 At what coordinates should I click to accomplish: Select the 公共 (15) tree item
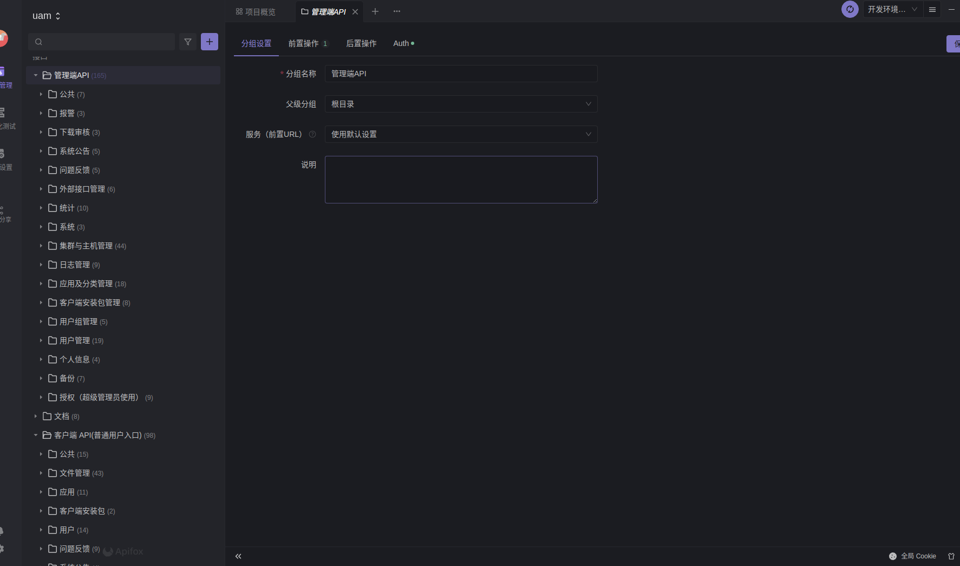[x=123, y=454]
